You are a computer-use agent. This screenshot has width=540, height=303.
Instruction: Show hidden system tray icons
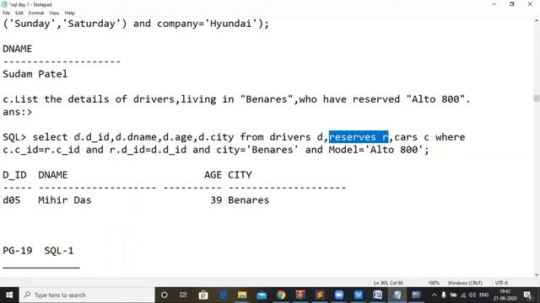(435, 295)
